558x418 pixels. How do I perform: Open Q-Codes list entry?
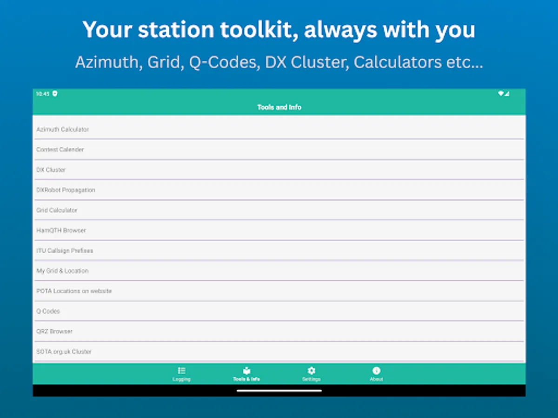click(x=279, y=311)
